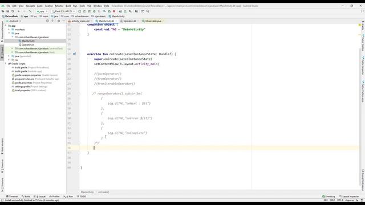365x205 pixels.
Task: Open the Edit menu
Action: [14, 6]
